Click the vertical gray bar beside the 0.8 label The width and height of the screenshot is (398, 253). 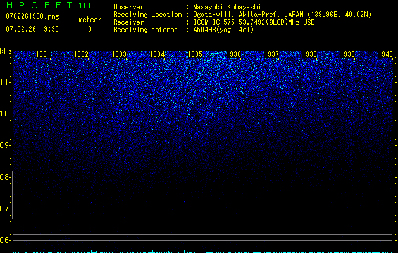tap(13, 195)
